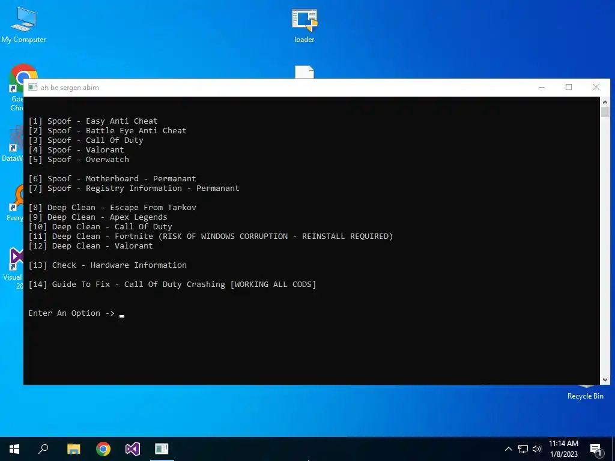Screen dimensions: 615x461
Task: Open the Visual Studio desktop shortcut
Action: (14, 268)
